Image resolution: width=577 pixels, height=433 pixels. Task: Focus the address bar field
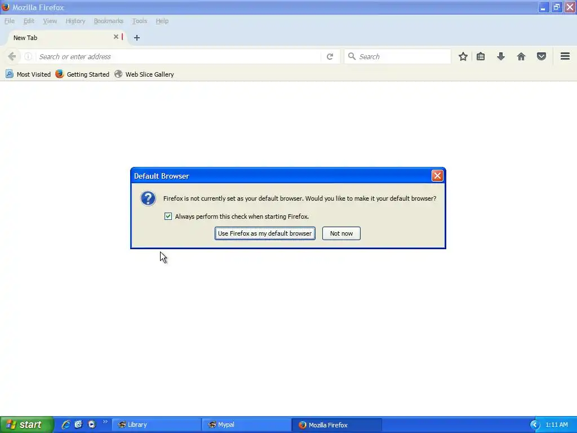[179, 56]
